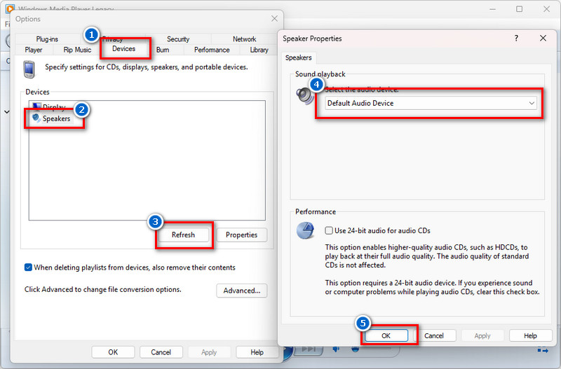Screen dimensions: 561x369
Task: Click the Refresh button
Action: coord(183,235)
